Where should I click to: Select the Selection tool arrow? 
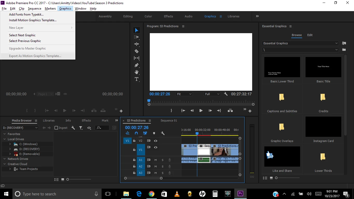pos(137,30)
